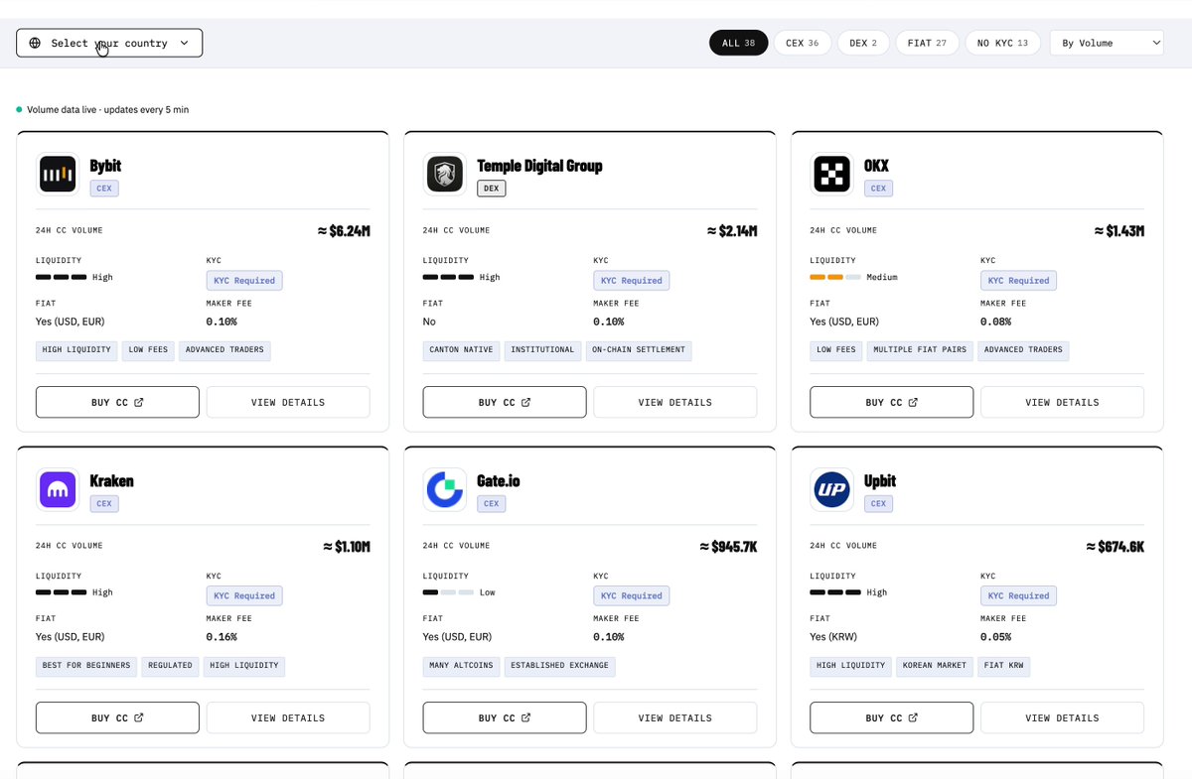Click the BEST FOR BEGINNERS tag on Kraken
The image size is (1192, 779).
(85, 665)
